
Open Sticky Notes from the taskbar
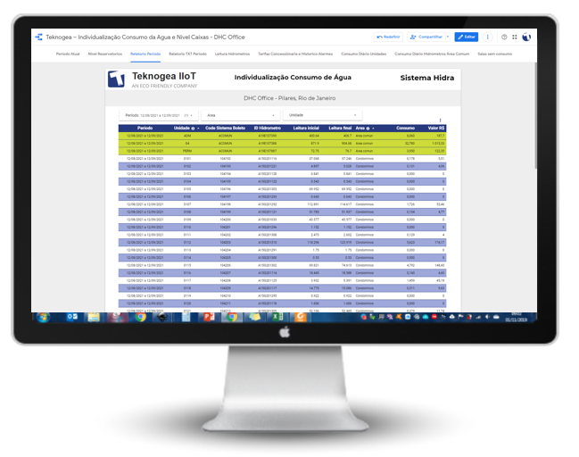[x=255, y=318]
